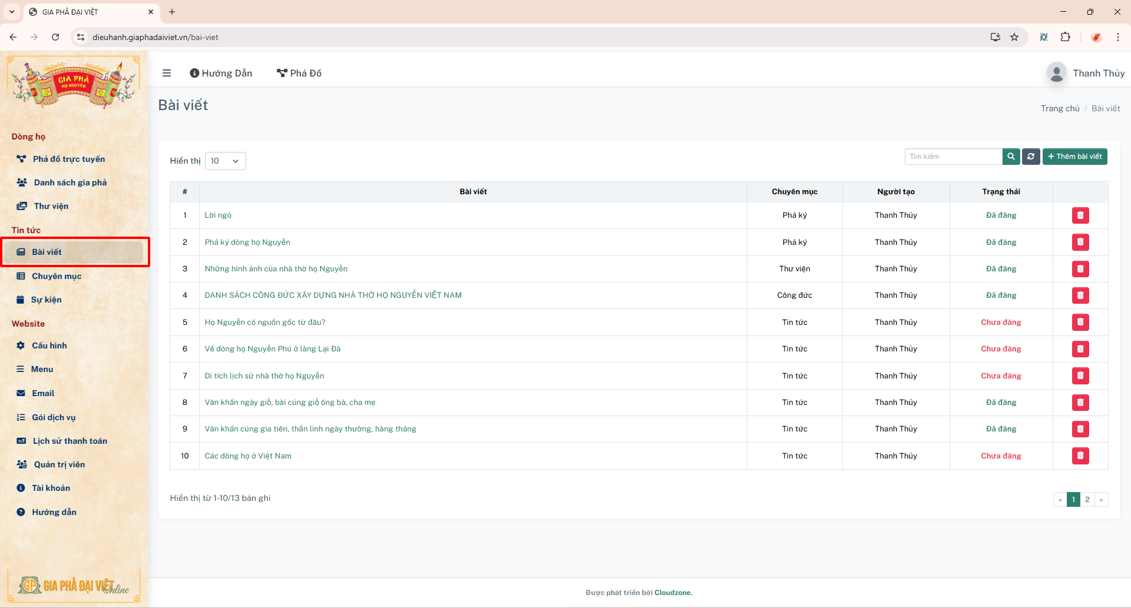Delete the 'Lời ngỏ' article
This screenshot has height=608, width=1131.
point(1080,215)
